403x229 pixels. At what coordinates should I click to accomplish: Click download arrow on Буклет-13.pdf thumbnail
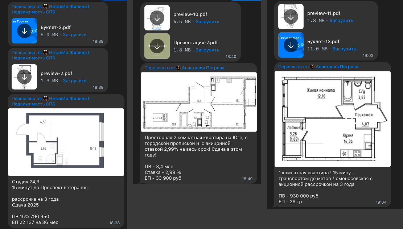(291, 45)
